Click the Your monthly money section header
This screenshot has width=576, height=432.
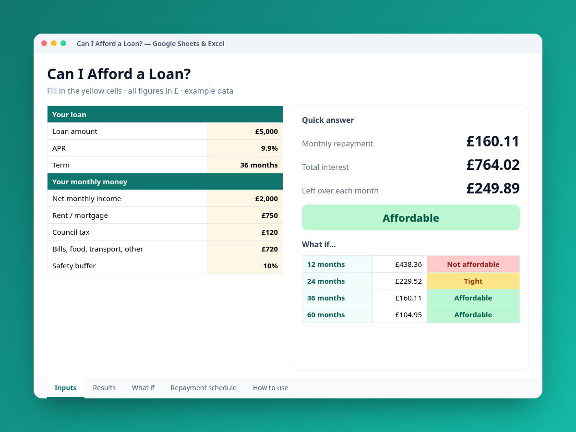tap(165, 181)
